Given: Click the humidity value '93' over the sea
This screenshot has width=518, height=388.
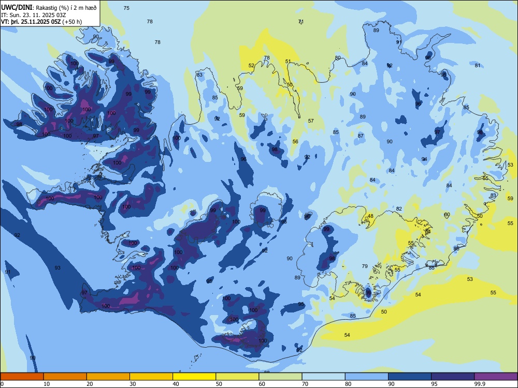Looking at the screenshot, I should coord(57,267).
